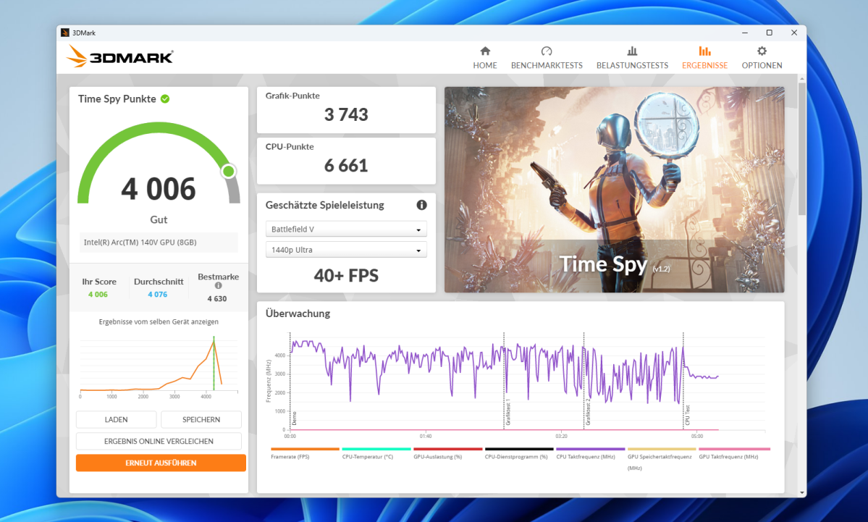Click the Time Spy preview image

pos(615,189)
